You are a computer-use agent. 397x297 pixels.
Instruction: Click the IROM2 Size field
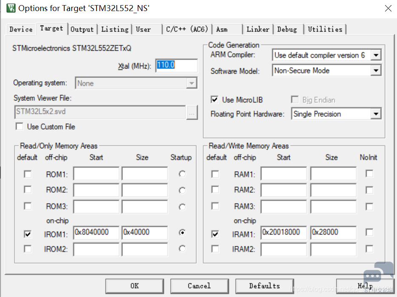pos(145,250)
